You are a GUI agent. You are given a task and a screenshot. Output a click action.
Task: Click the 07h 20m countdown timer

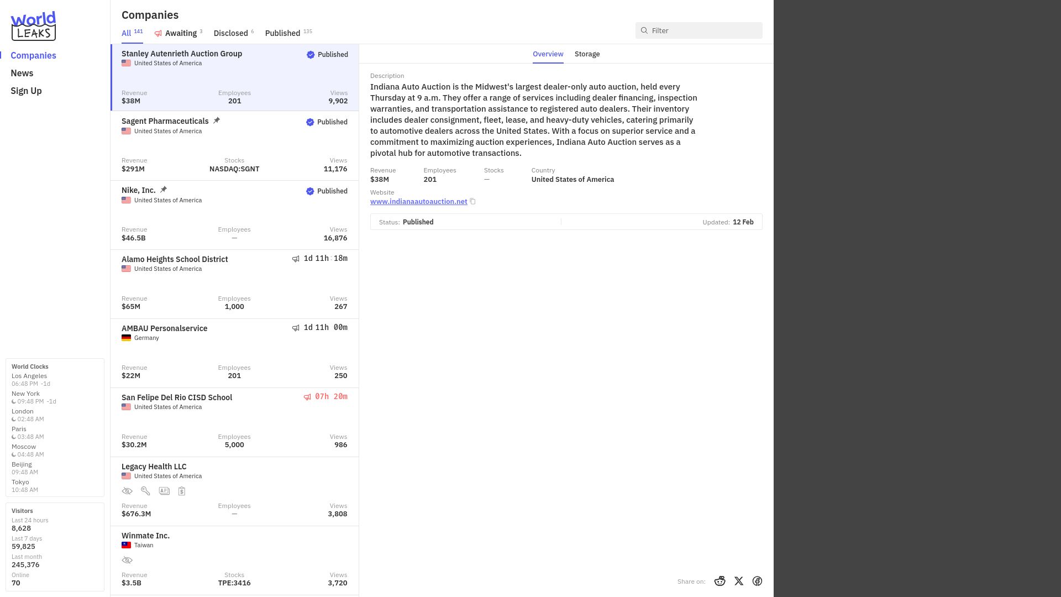point(331,397)
